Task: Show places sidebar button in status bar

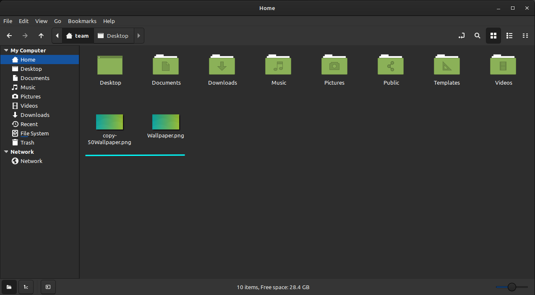Action: tap(9, 287)
